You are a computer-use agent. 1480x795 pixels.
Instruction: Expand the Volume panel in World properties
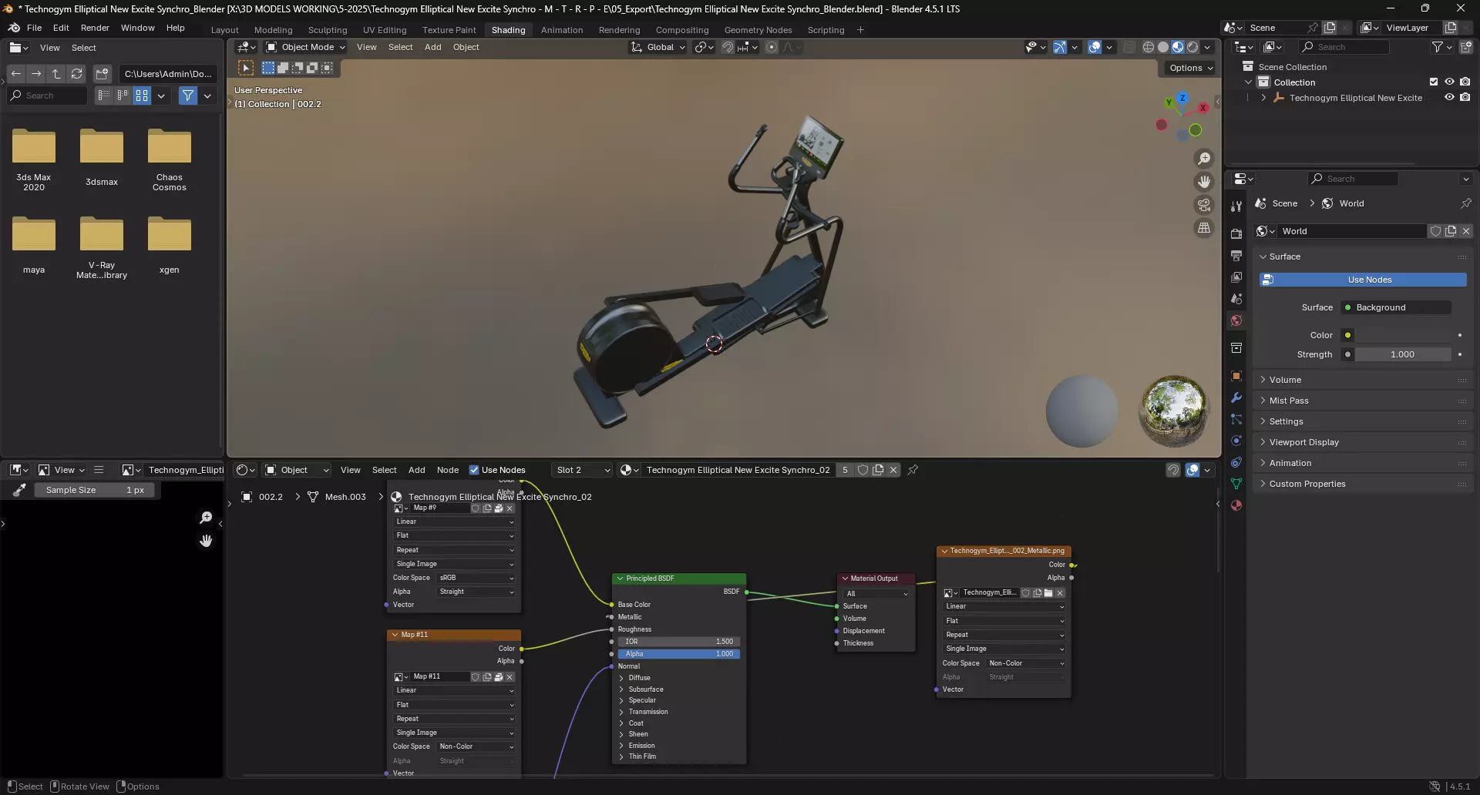(1362, 380)
